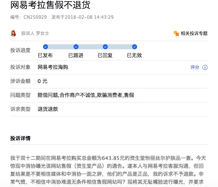Click the 已无效 progress checkmark
The image size is (218, 187).
coord(135,47)
